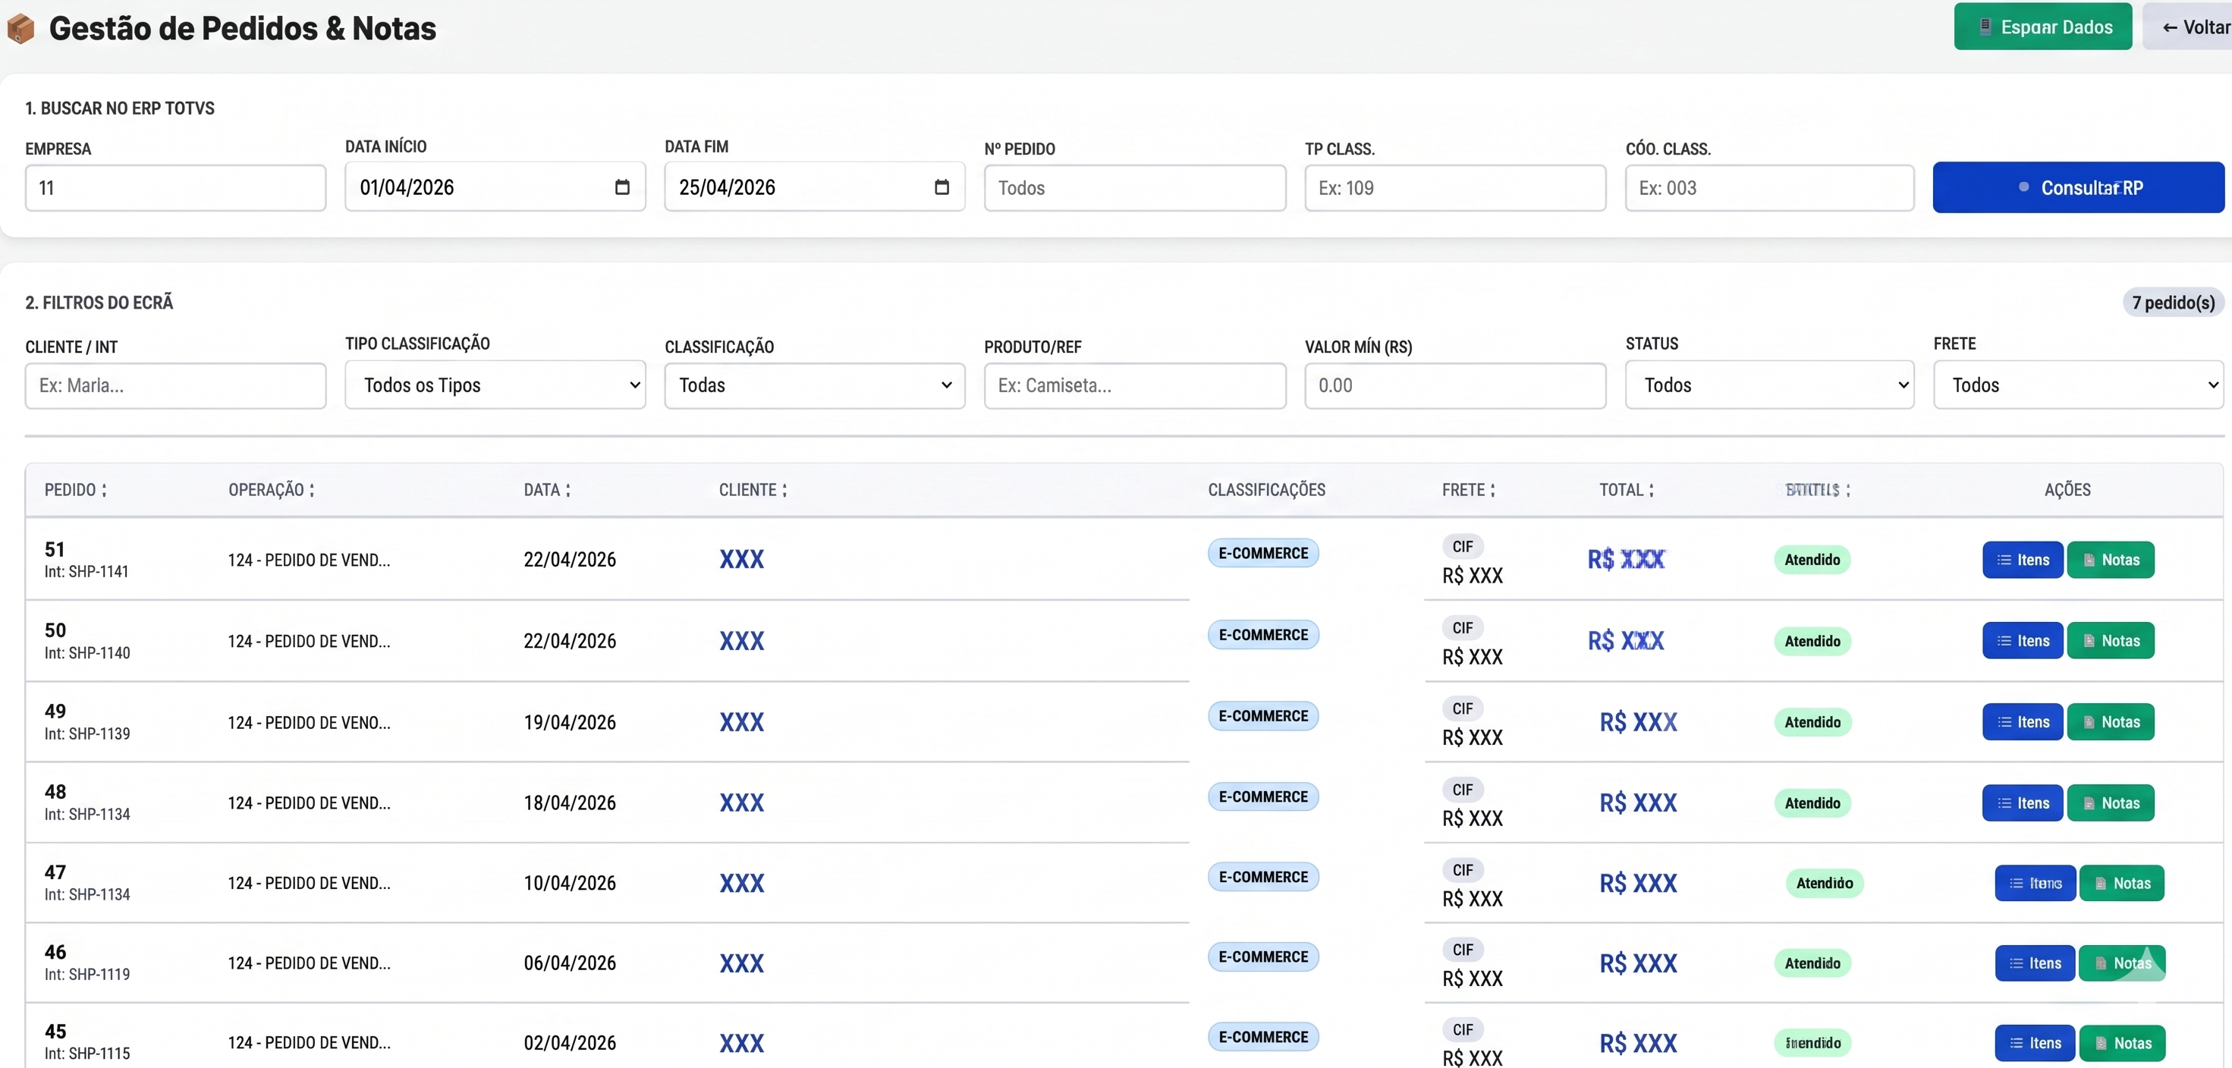Open Itens for pedido 51
The width and height of the screenshot is (2232, 1068).
coord(2023,560)
